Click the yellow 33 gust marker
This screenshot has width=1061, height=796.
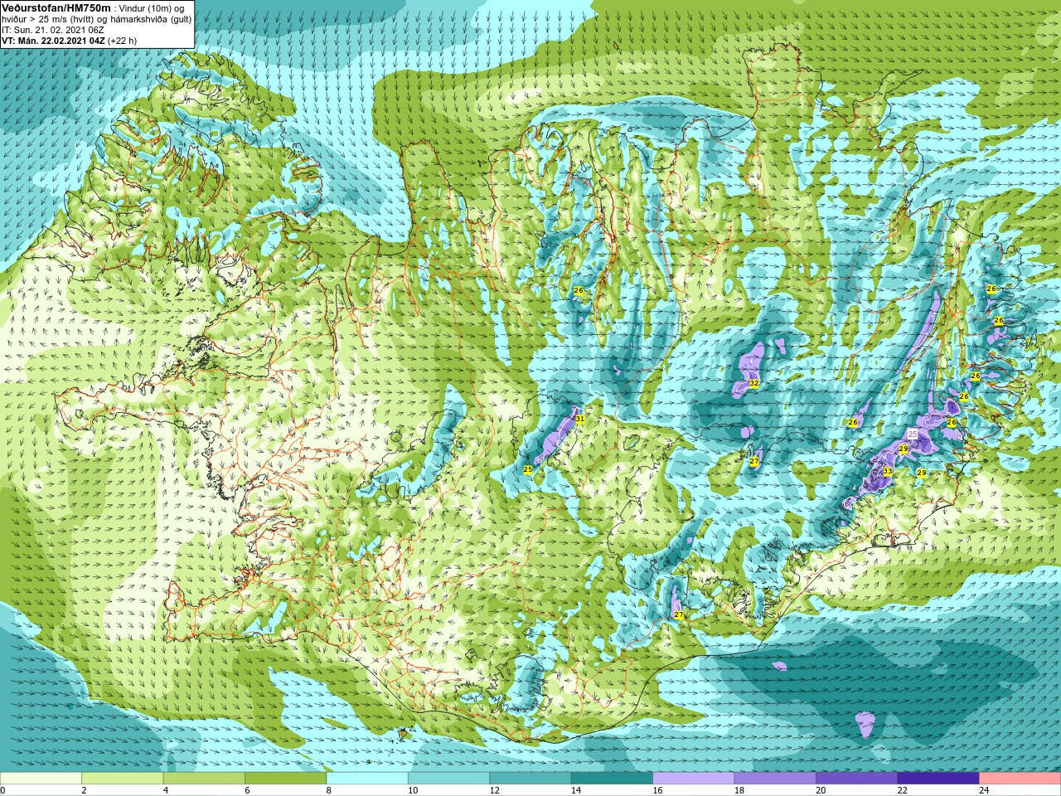coord(888,471)
